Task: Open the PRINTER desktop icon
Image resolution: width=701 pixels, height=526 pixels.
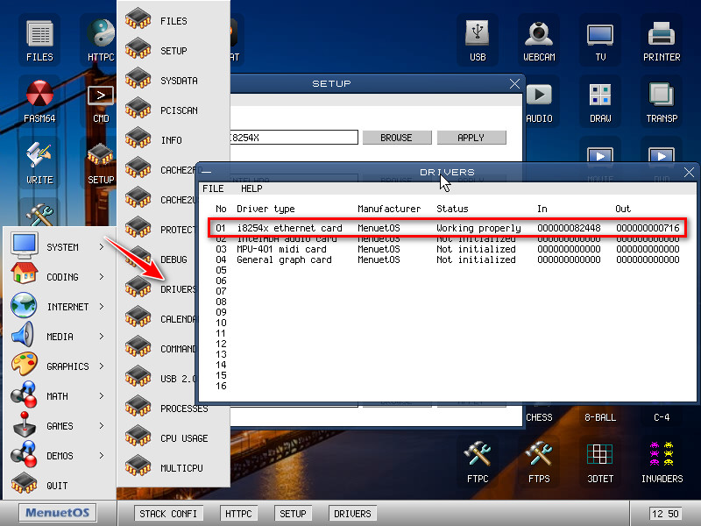Action: tap(662, 38)
